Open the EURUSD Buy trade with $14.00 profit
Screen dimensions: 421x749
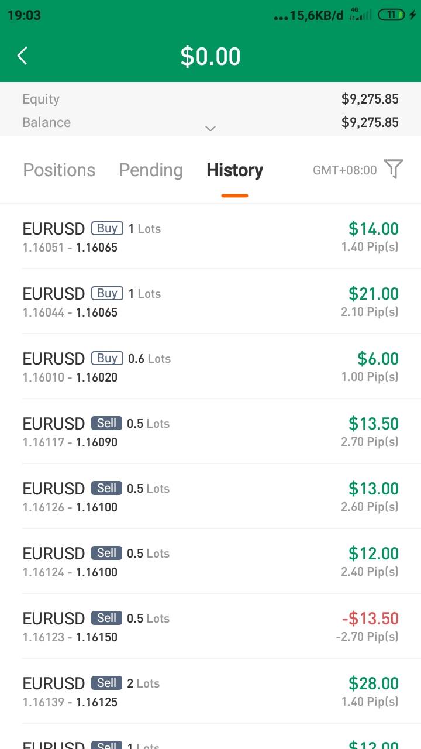(x=210, y=237)
